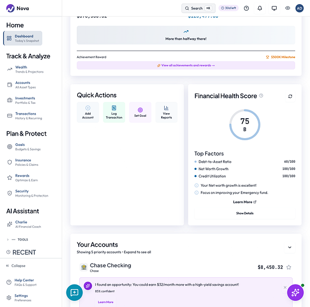Screen dimensions: 310x307
Task: Click the monitor display icon in header
Action: click(x=274, y=8)
